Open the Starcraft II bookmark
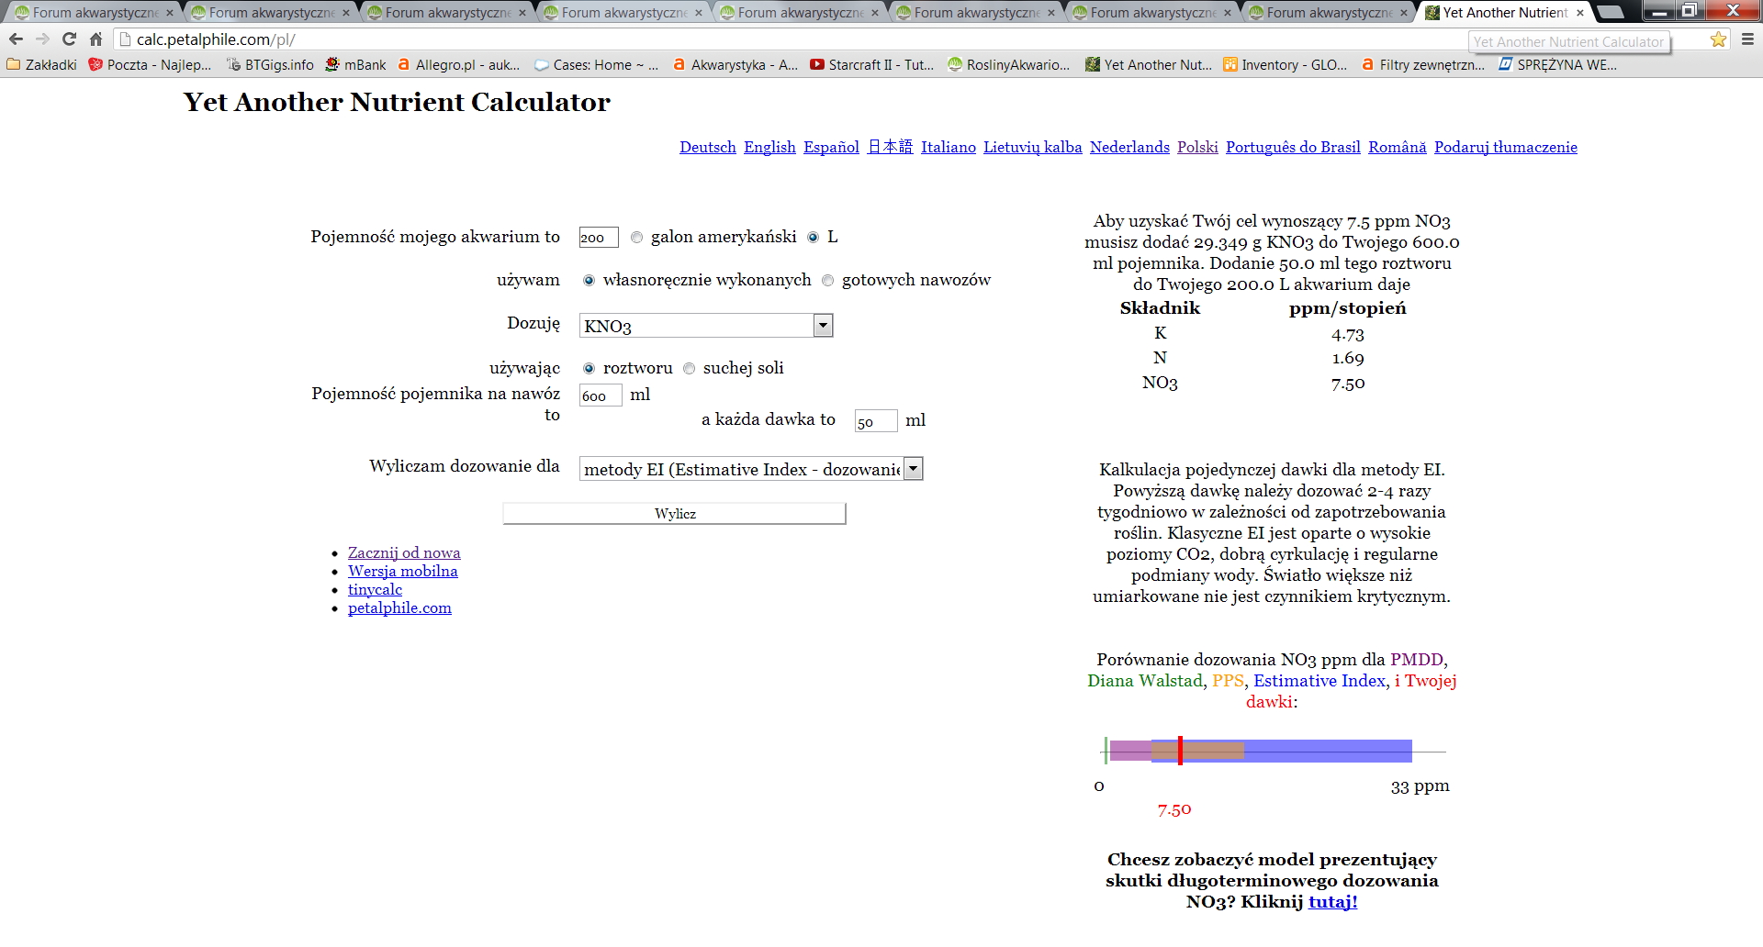The height and width of the screenshot is (947, 1763). (x=871, y=64)
